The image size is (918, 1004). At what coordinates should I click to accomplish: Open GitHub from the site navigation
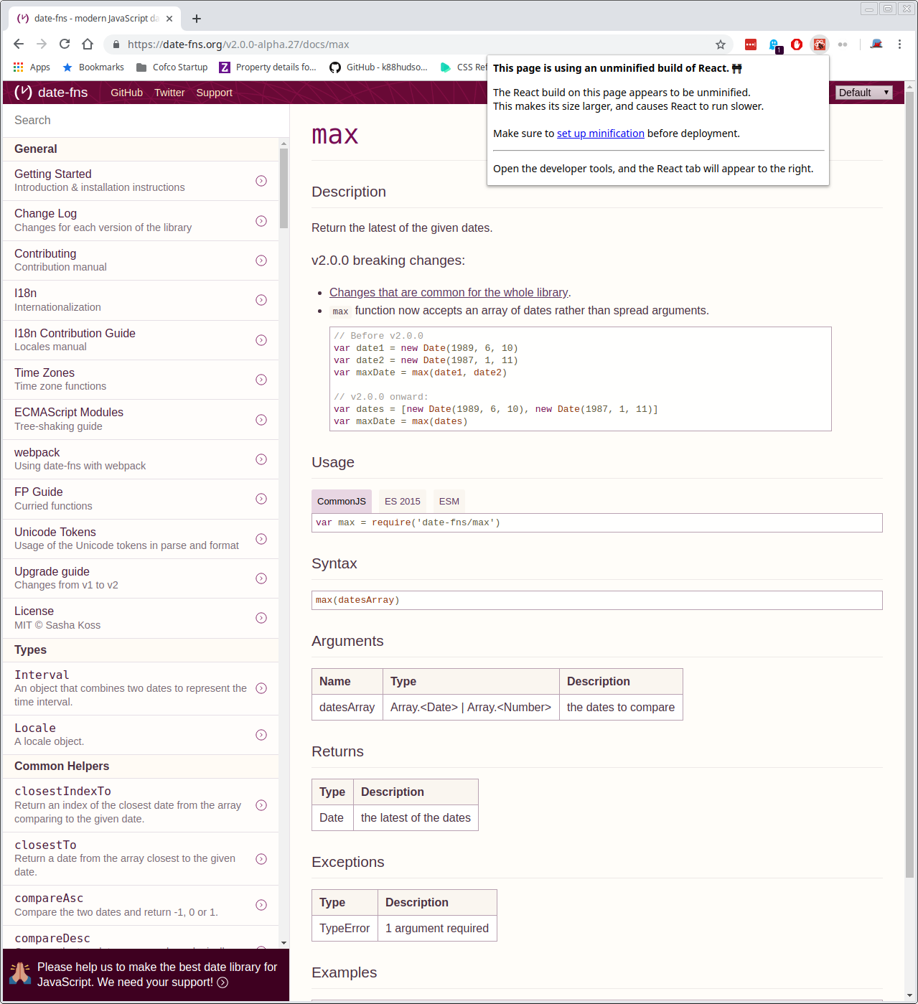pyautogui.click(x=126, y=92)
